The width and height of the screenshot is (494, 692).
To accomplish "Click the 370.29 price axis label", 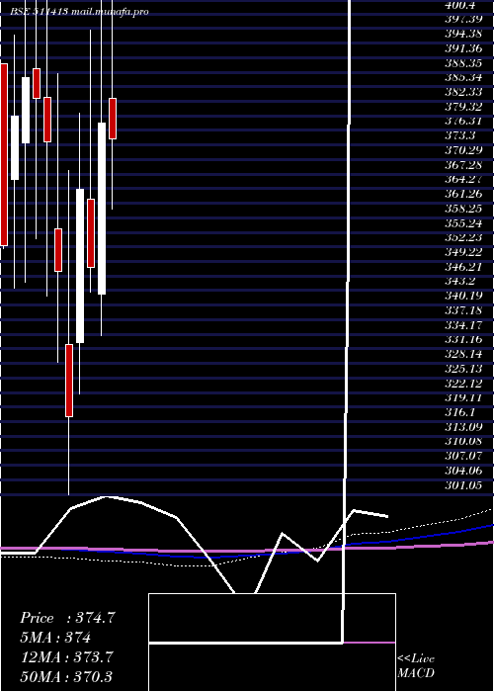I will (x=462, y=150).
